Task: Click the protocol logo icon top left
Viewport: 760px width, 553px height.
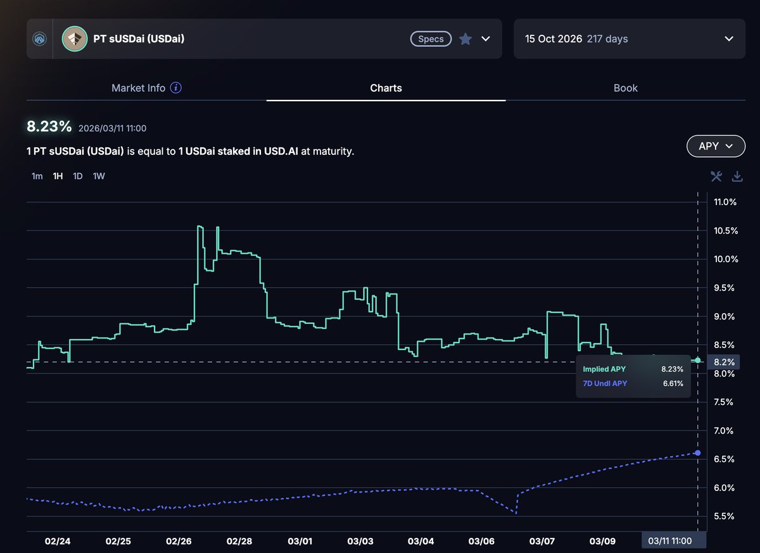Action: click(x=39, y=39)
